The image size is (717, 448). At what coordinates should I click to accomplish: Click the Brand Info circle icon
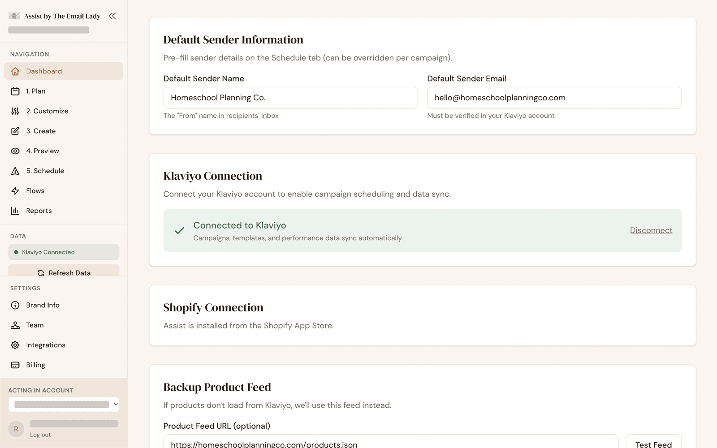[15, 306]
